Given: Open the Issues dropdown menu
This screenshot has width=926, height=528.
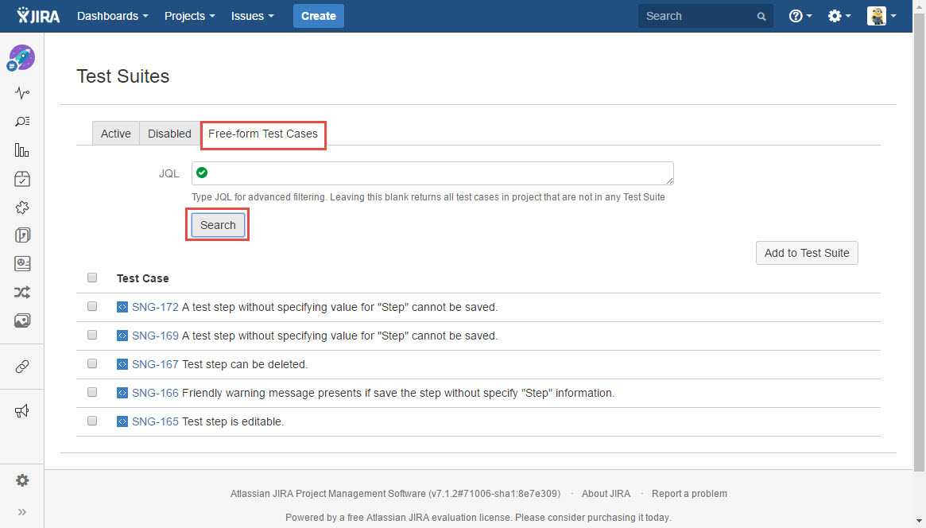Looking at the screenshot, I should (252, 16).
